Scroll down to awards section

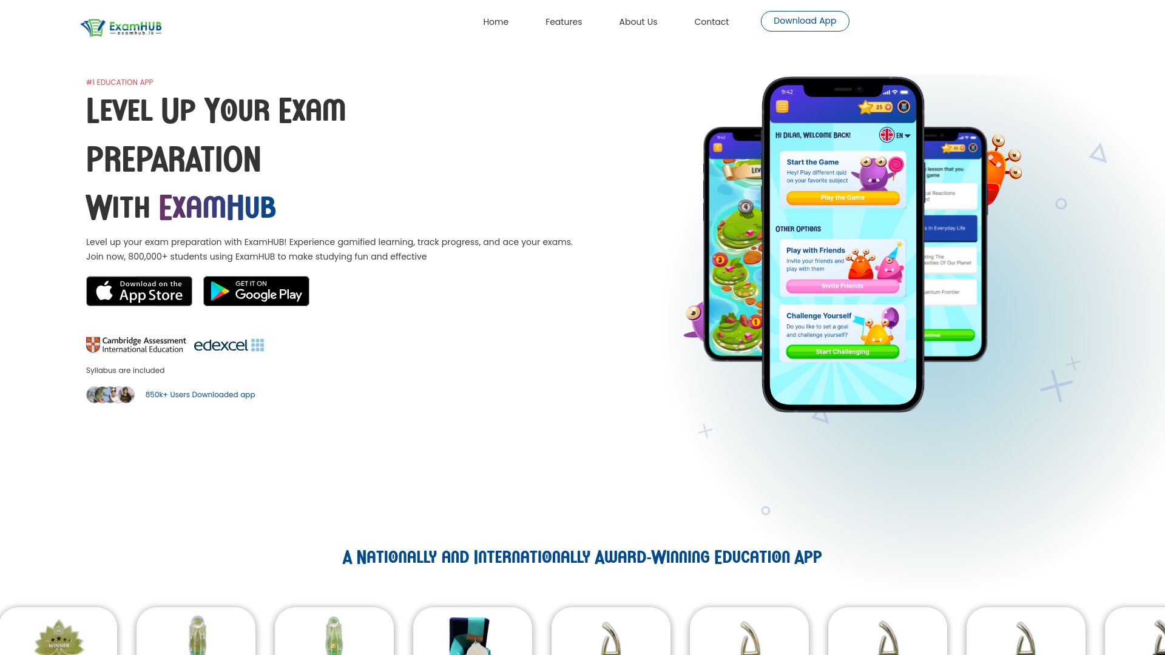[x=582, y=557]
